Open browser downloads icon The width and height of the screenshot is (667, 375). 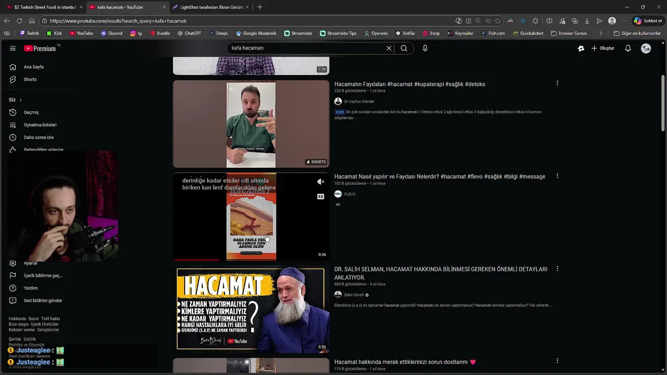pos(587,21)
